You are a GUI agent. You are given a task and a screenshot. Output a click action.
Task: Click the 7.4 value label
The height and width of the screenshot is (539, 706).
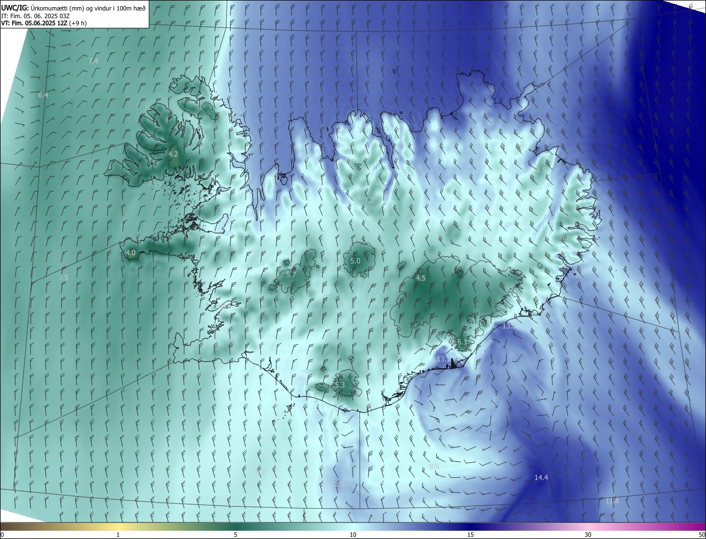point(93,61)
